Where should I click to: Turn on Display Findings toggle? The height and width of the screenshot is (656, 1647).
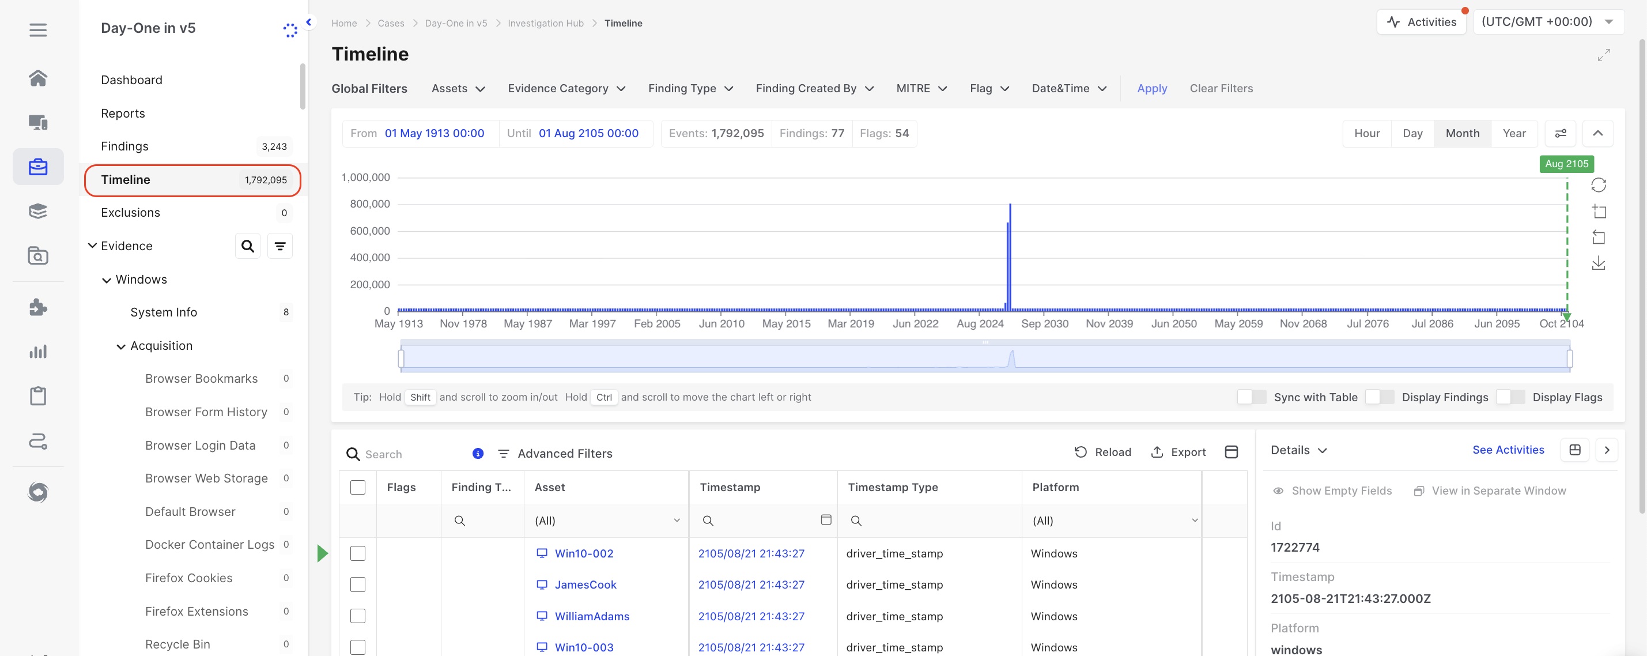(x=1379, y=397)
